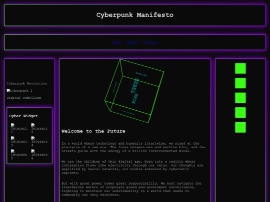Click the third green square in right sidebar
Screen dimensions: 270x202
240,98
